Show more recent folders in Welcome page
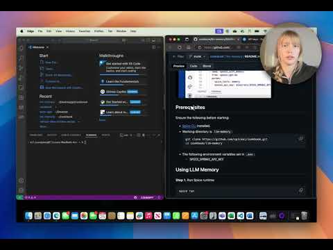This screenshot has width=333, height=250. (44, 126)
